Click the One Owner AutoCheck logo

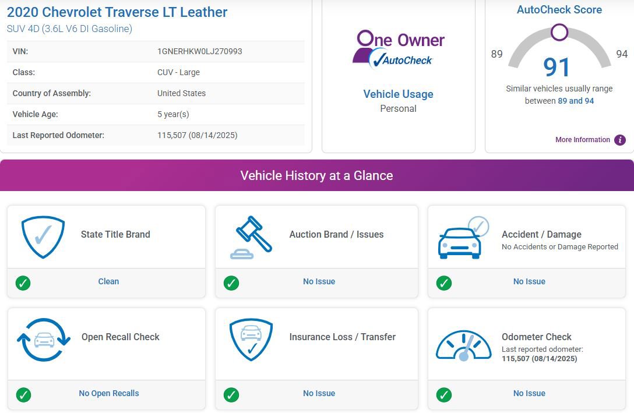point(398,48)
